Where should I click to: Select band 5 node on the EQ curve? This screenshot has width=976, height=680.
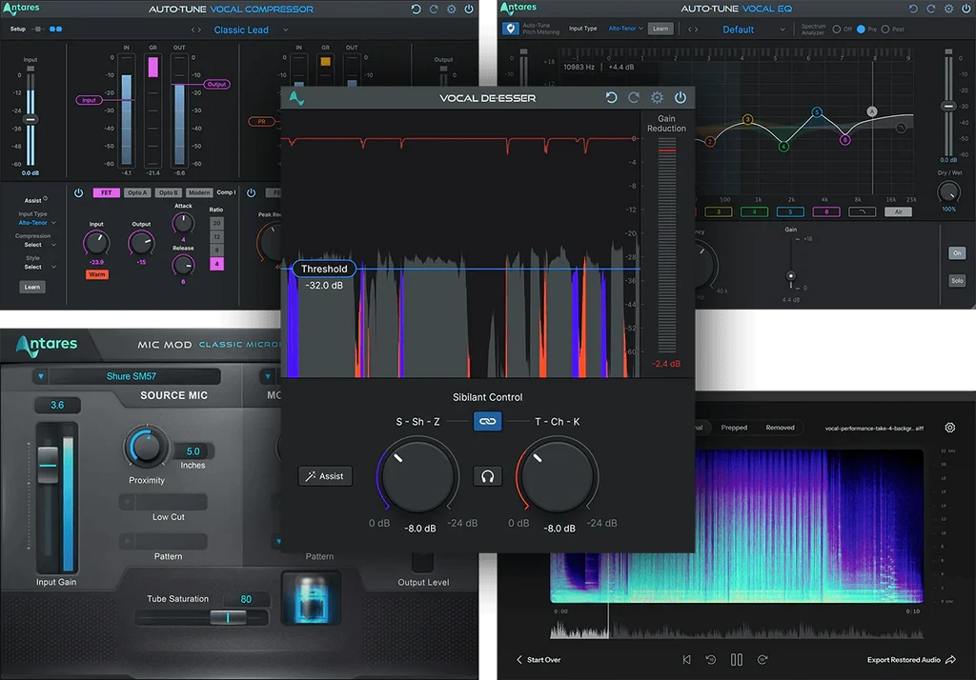[x=817, y=111]
